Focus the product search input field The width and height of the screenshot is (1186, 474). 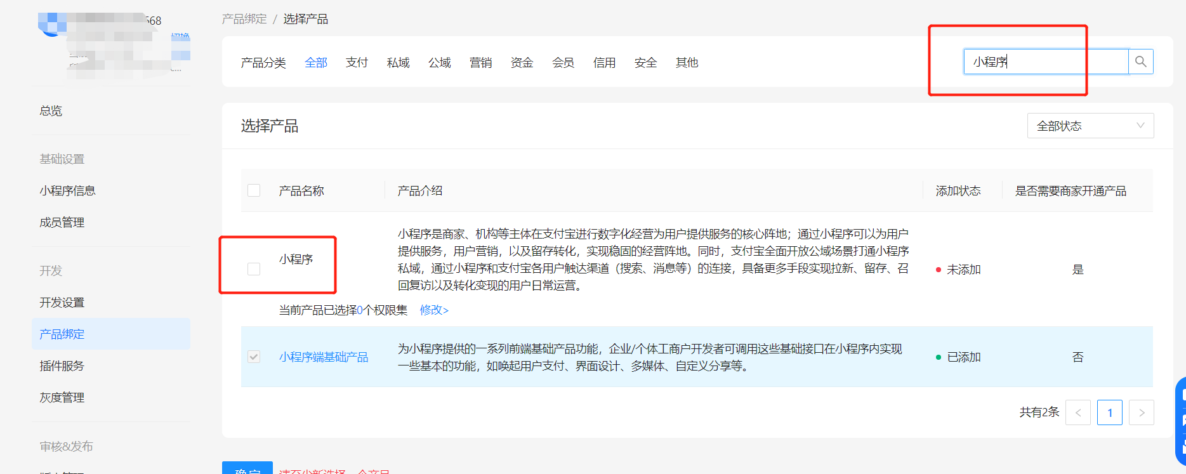coord(1046,62)
